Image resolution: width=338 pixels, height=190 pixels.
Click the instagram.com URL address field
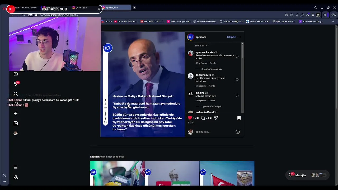[x=59, y=15]
